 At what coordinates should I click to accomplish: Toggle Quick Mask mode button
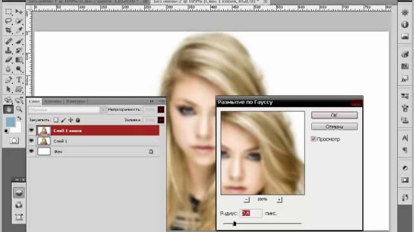(x=14, y=140)
